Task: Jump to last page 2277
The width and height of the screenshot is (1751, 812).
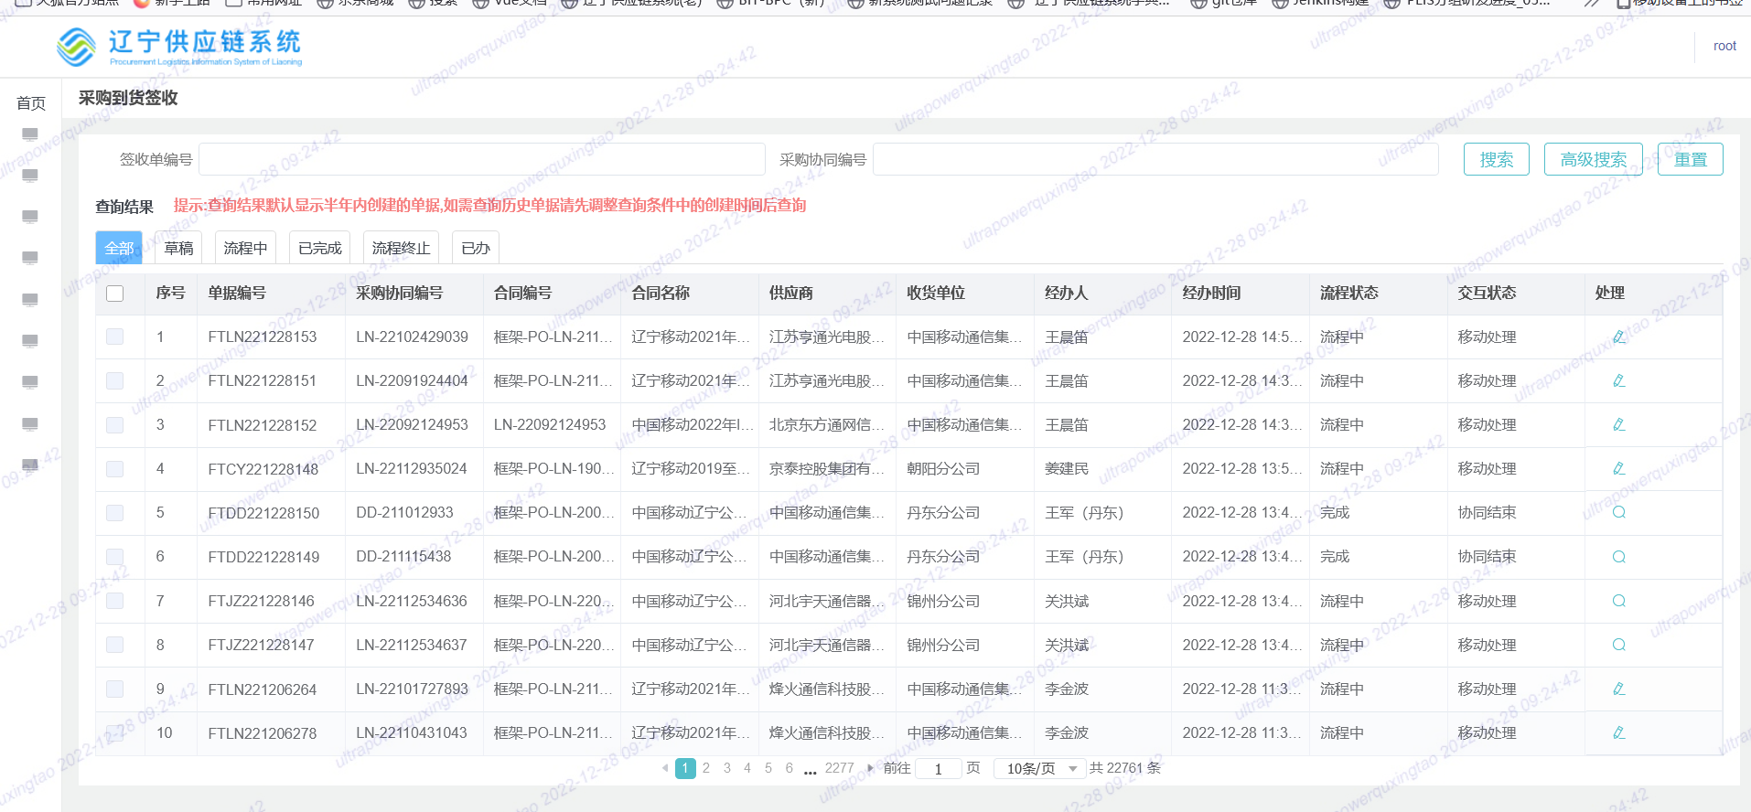Action: [x=839, y=768]
